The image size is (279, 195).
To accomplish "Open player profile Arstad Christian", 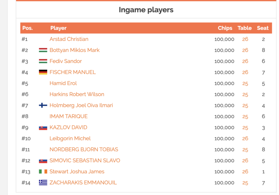I will (69, 39).
